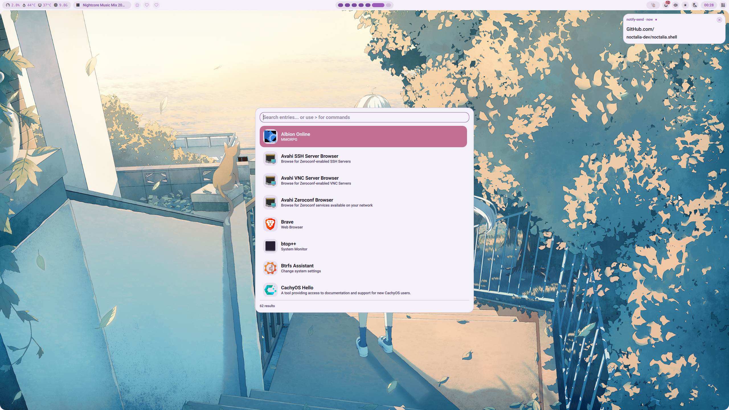Click the skull icon next to media
The height and width of the screenshot is (410, 729).
[137, 5]
